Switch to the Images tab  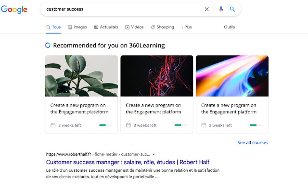click(77, 27)
